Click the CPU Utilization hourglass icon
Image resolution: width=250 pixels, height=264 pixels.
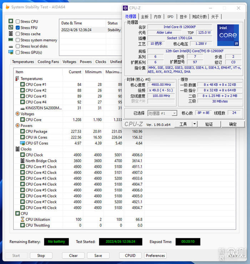pyautogui.click(x=22, y=219)
